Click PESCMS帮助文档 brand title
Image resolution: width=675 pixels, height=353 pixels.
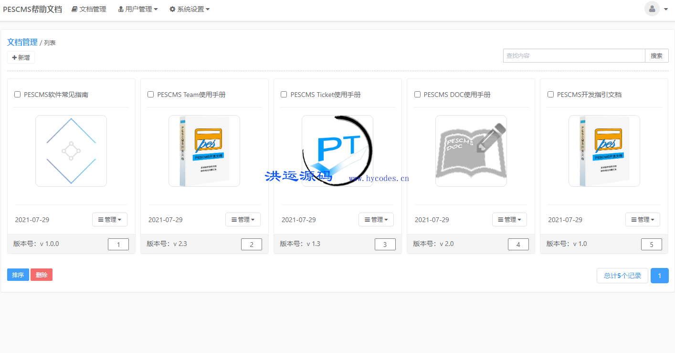click(32, 9)
